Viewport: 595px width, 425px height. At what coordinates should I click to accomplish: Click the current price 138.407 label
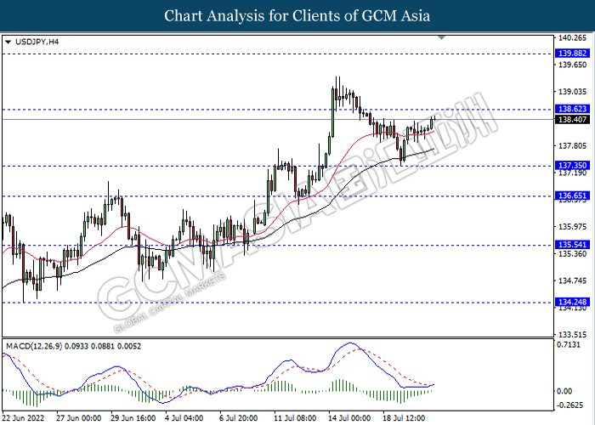(572, 120)
